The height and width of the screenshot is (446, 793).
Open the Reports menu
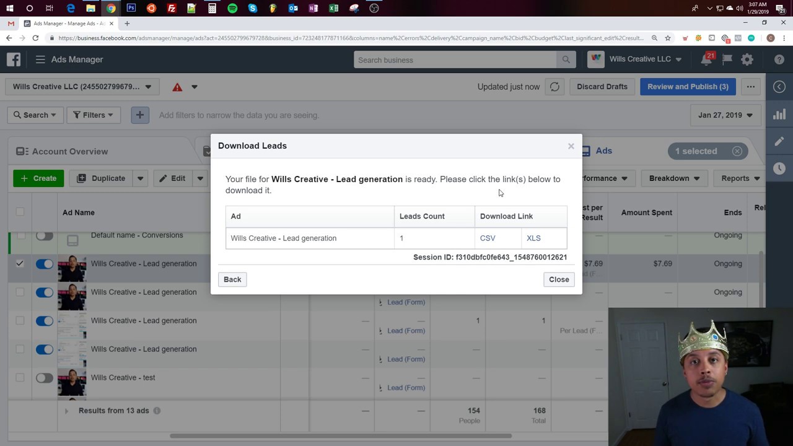click(741, 178)
